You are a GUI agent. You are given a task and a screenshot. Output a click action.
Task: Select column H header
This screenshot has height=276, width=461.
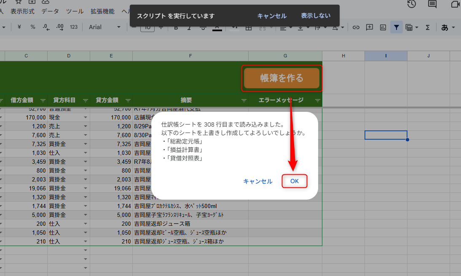pyautogui.click(x=343, y=56)
